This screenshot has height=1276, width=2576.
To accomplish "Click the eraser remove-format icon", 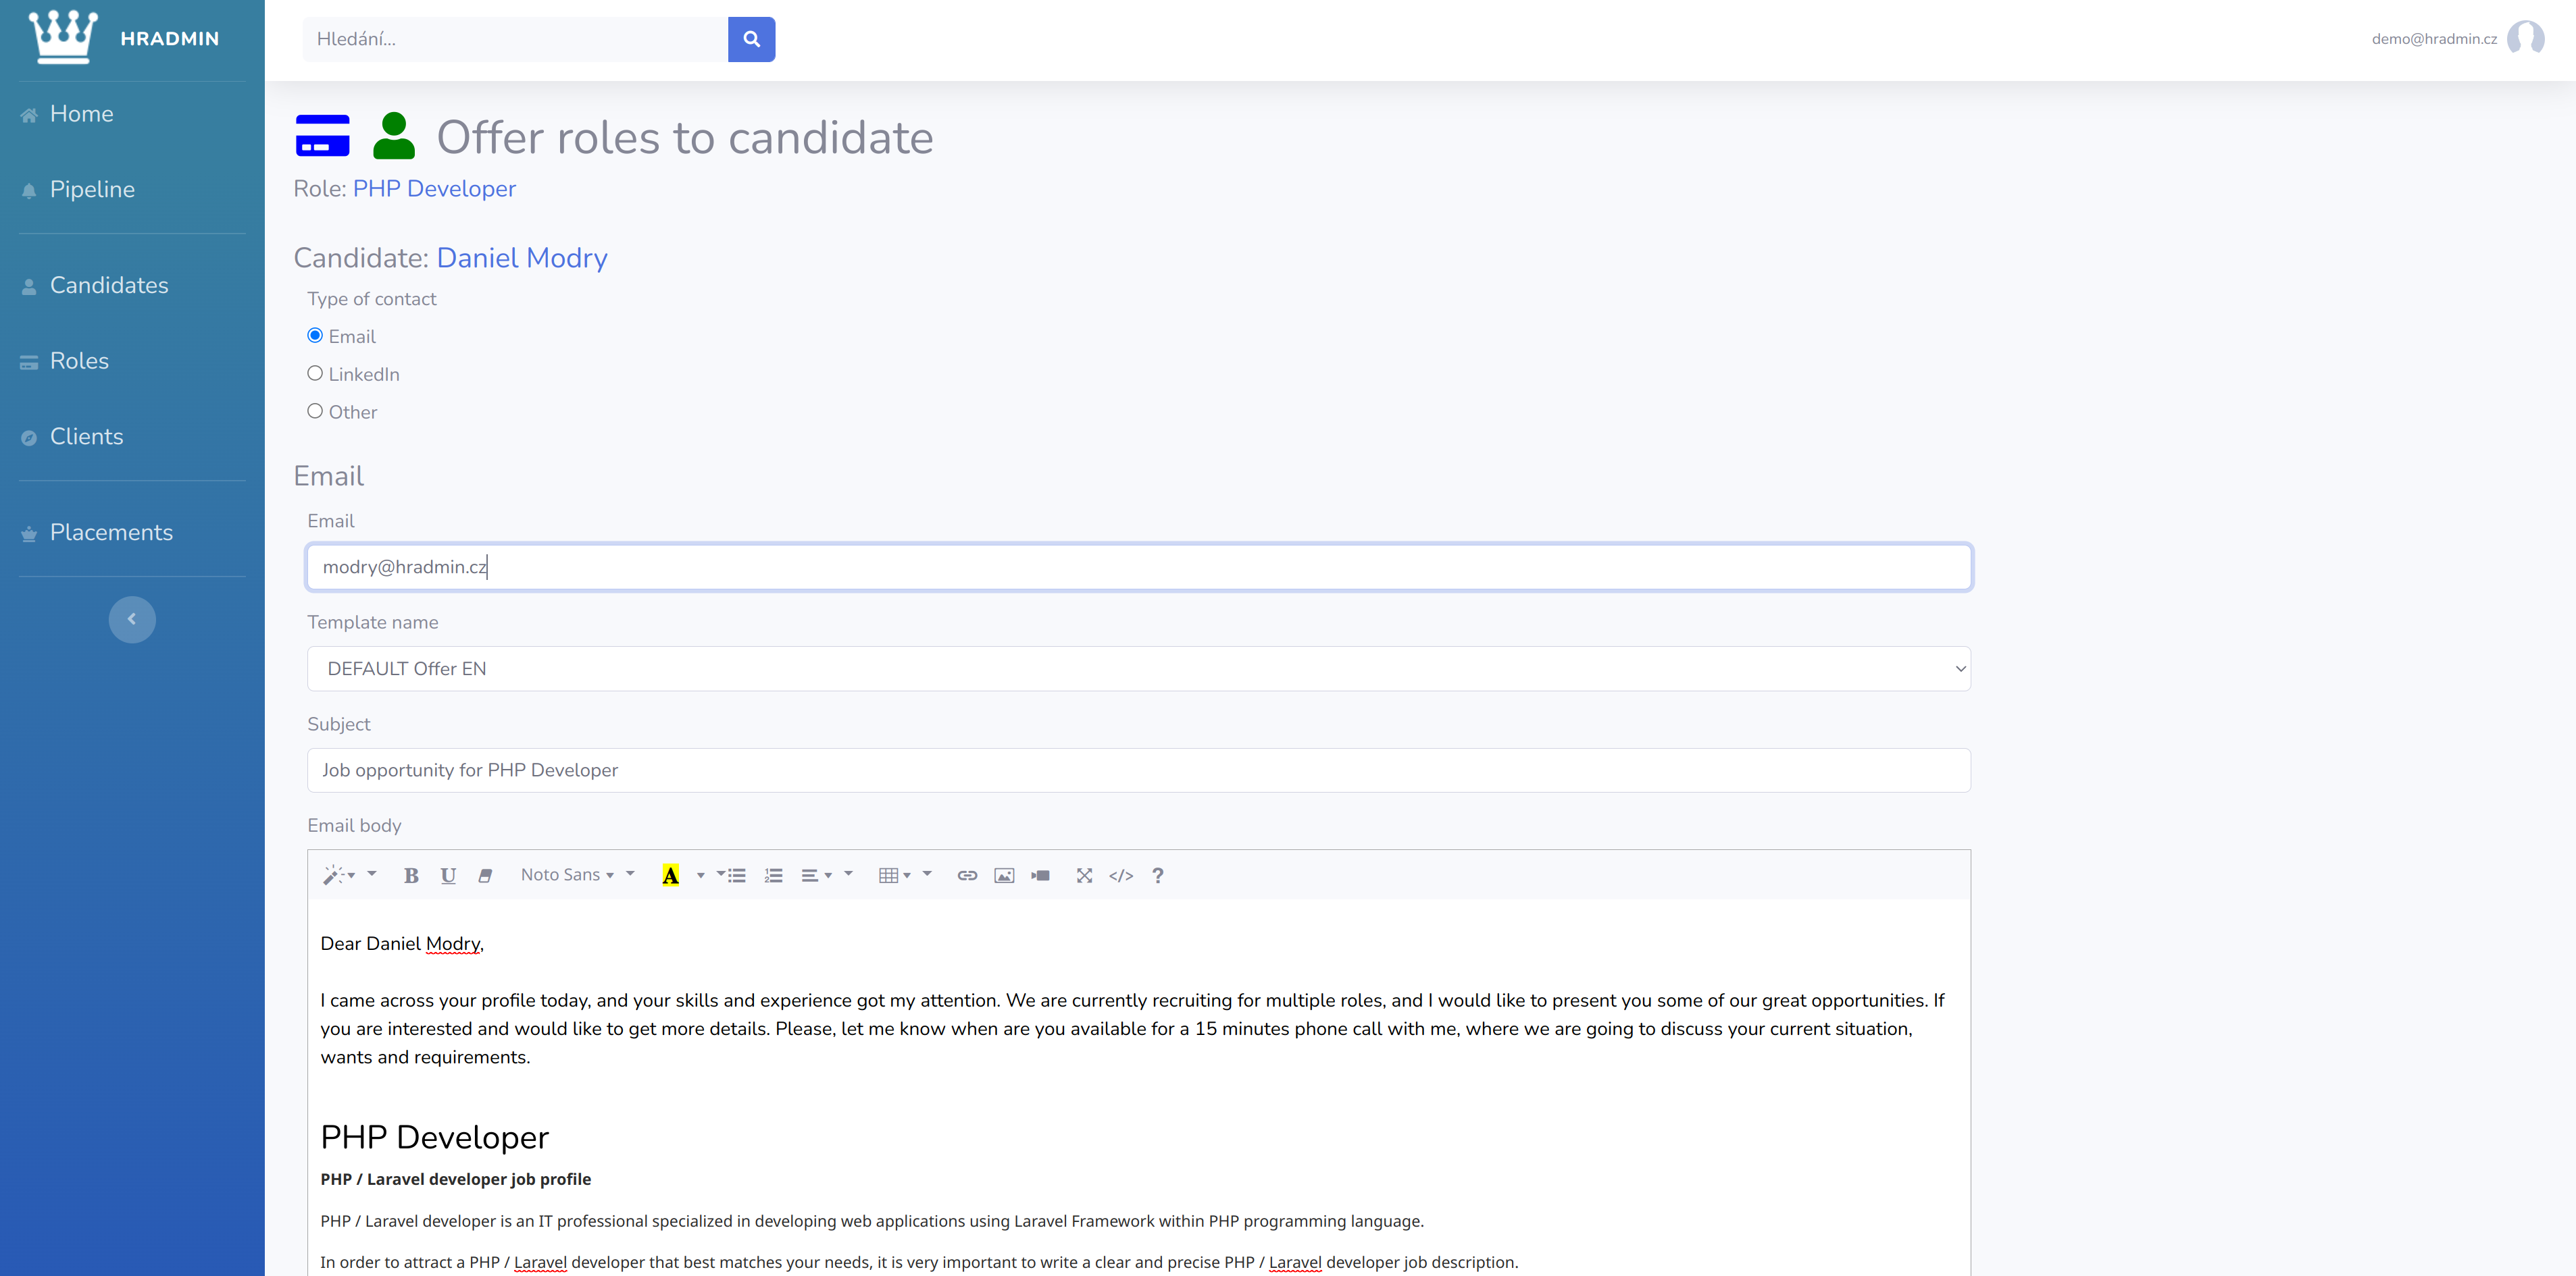I will pyautogui.click(x=485, y=876).
